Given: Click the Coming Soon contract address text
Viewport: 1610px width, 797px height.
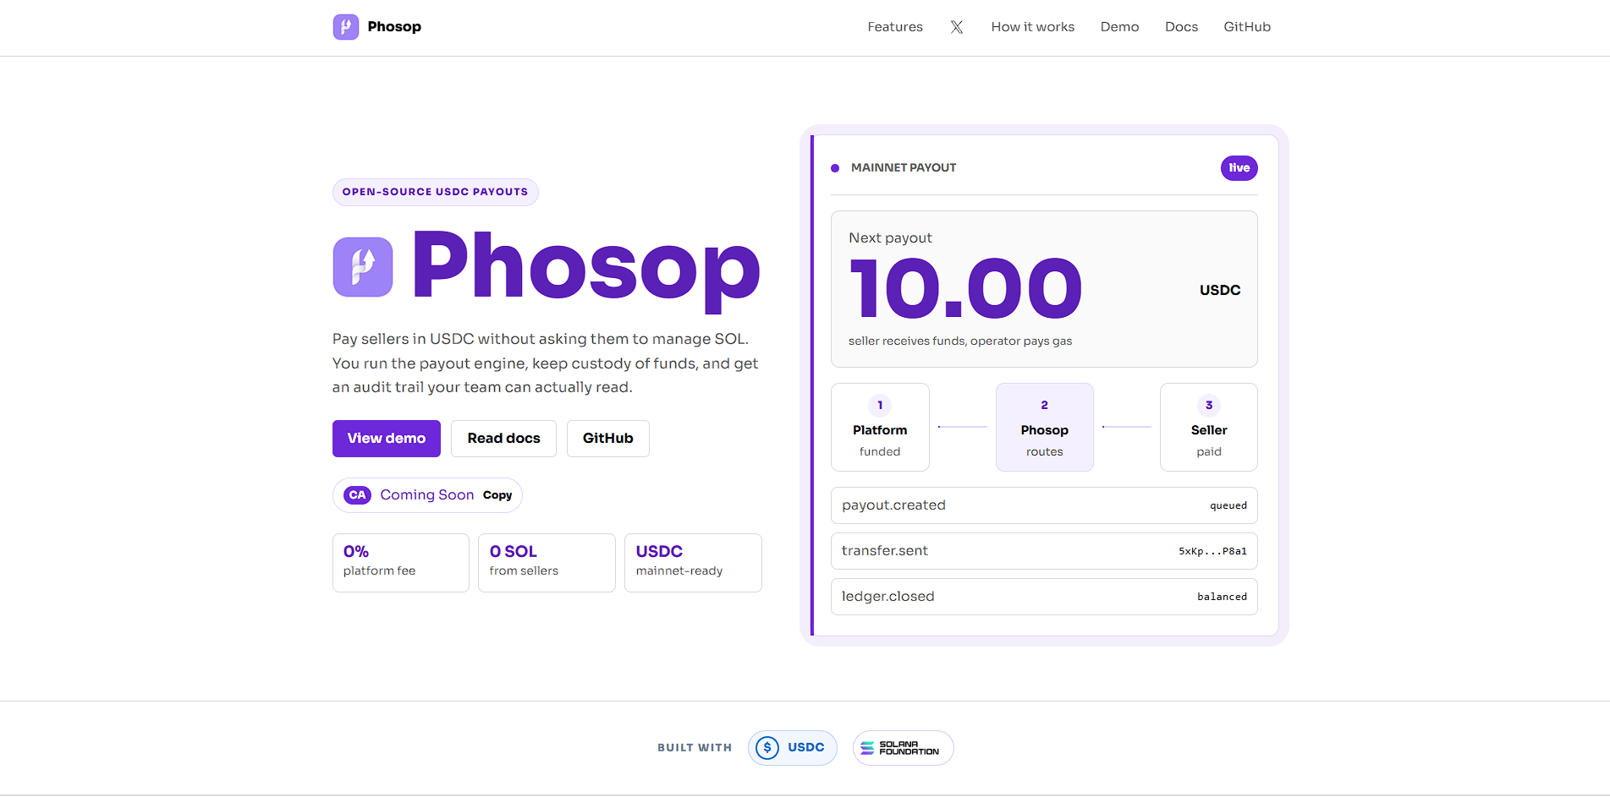Looking at the screenshot, I should pos(427,495).
